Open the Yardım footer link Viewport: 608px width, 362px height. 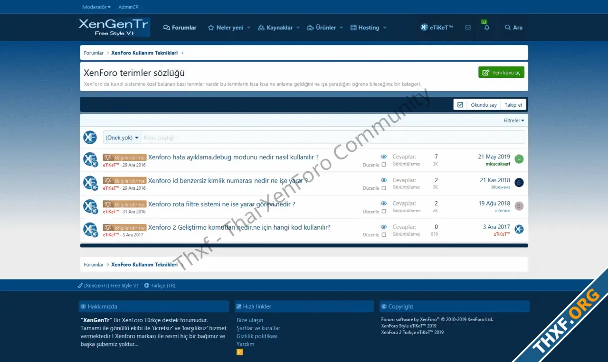(246, 344)
